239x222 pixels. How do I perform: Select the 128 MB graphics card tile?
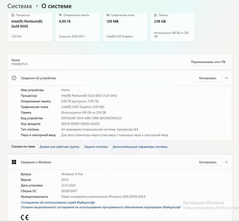(125, 27)
